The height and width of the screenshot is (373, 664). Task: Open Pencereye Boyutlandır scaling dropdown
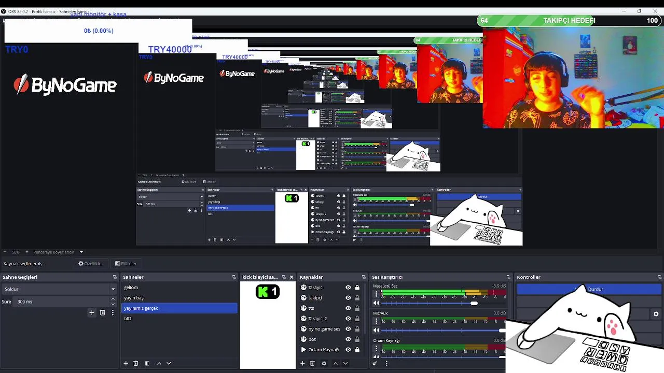pyautogui.click(x=58, y=252)
